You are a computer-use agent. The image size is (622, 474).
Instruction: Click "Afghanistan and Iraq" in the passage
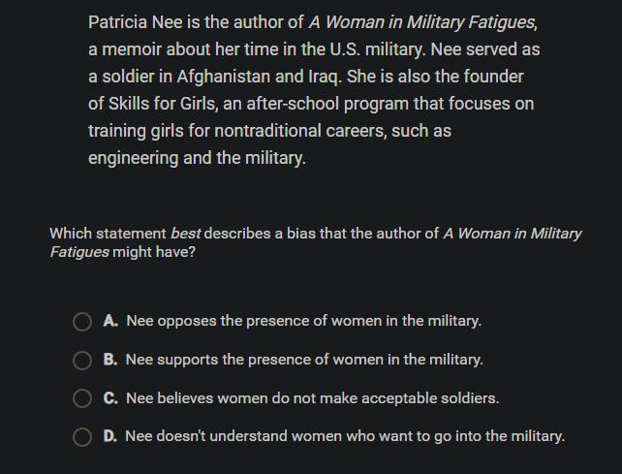click(259, 77)
